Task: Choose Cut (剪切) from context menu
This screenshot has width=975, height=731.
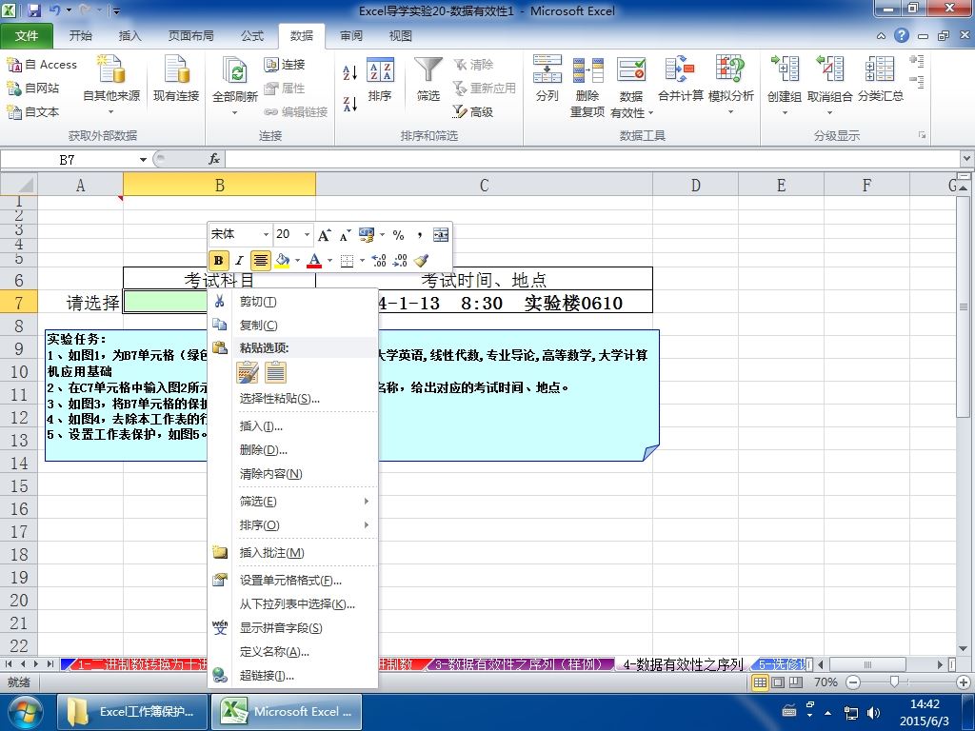Action: pos(293,302)
